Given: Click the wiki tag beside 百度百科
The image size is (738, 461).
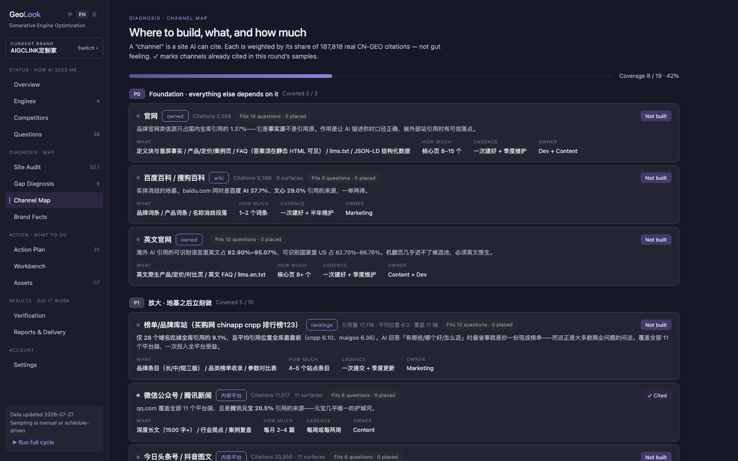Looking at the screenshot, I should (x=219, y=178).
